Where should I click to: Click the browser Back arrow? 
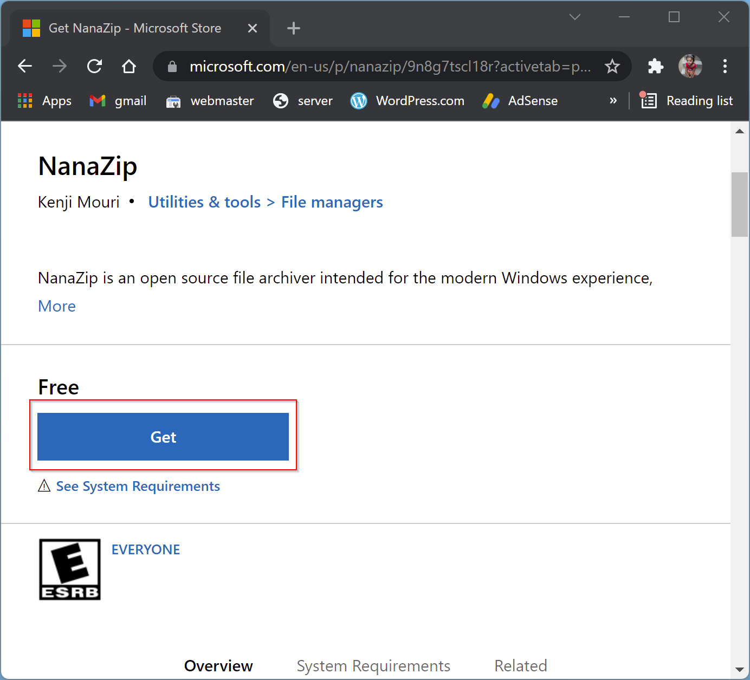(25, 66)
